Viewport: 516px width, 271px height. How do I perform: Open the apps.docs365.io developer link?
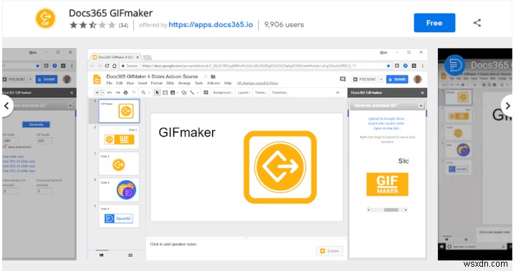[x=211, y=24]
